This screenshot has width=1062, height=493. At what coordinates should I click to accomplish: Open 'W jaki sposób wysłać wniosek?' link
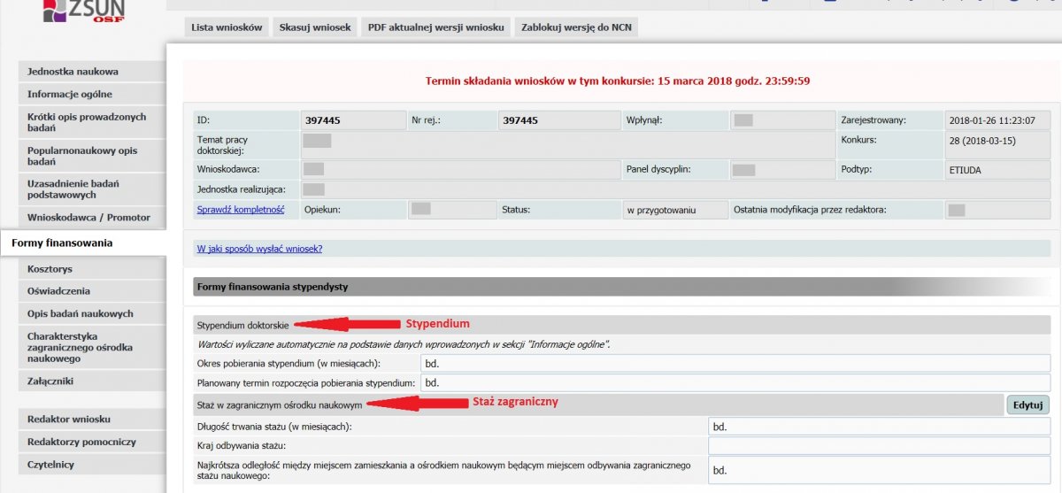click(259, 249)
